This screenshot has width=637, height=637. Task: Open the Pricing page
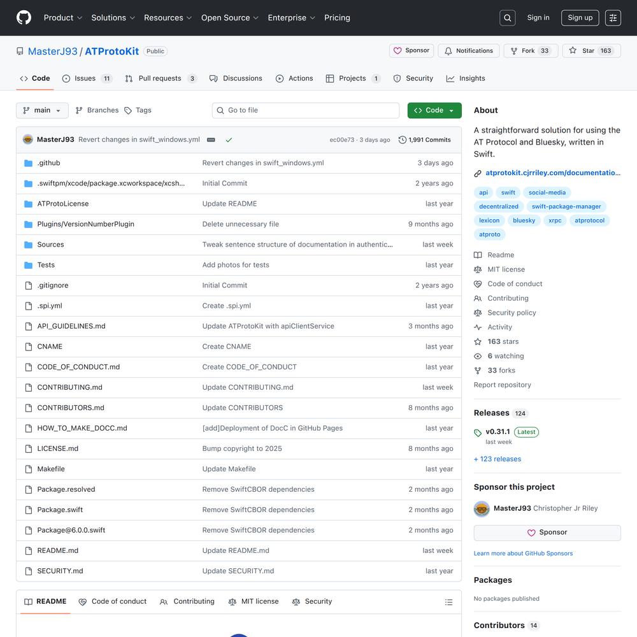337,18
